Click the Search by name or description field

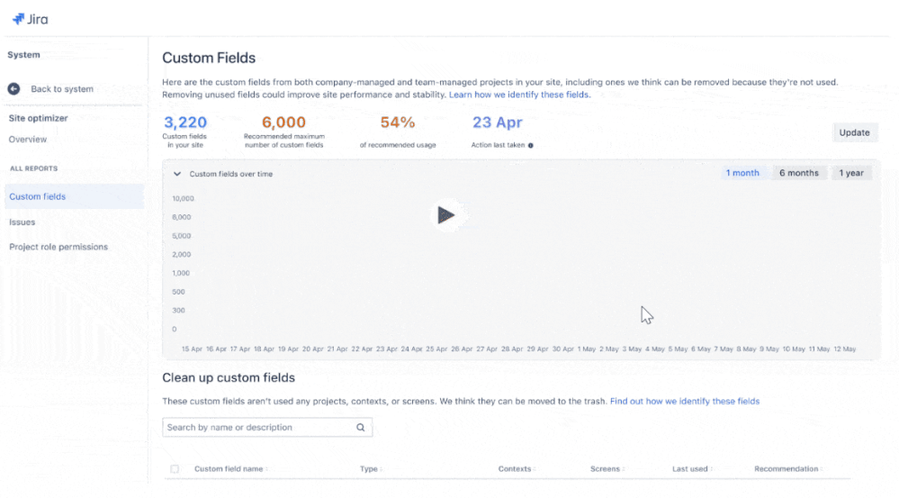267,428
